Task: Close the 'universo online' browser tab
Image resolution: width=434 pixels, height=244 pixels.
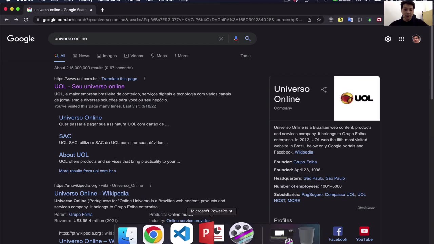Action: click(91, 10)
